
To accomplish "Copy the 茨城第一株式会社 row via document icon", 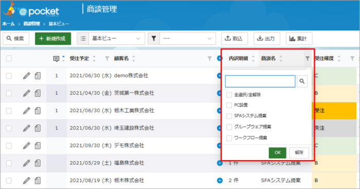I will [x=38, y=93].
